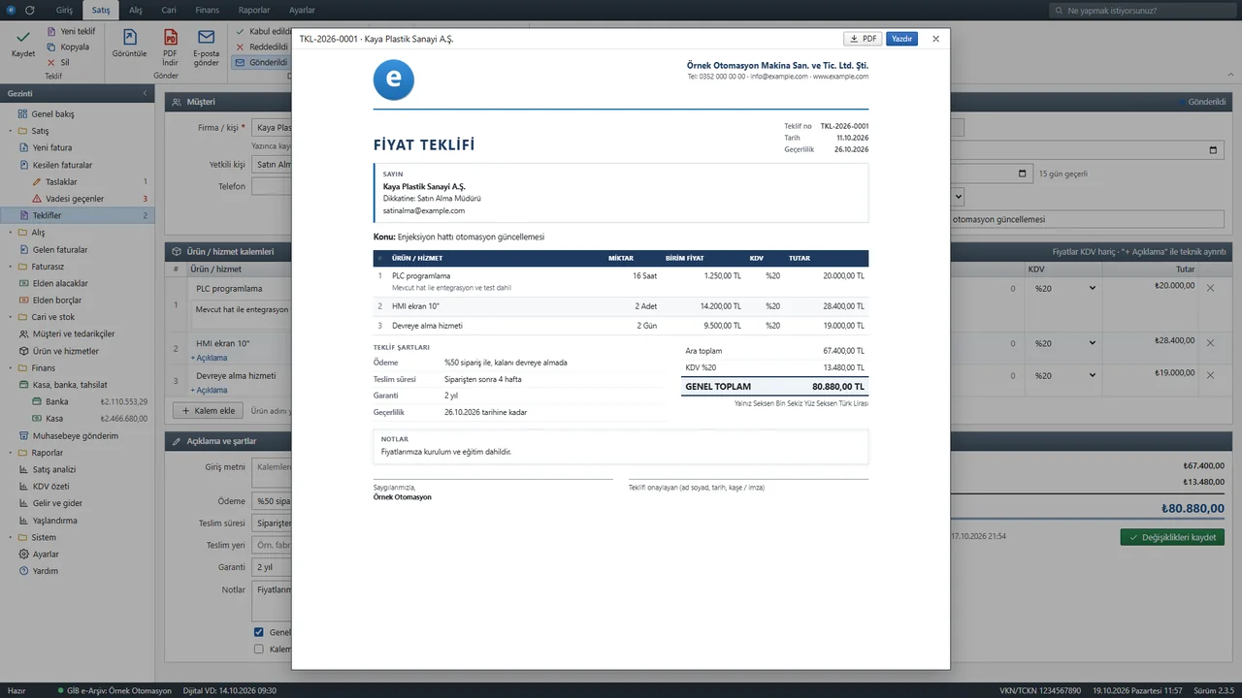Mark offer as Reddedildi
Screen dimensions: 1242x698
(x=262, y=47)
